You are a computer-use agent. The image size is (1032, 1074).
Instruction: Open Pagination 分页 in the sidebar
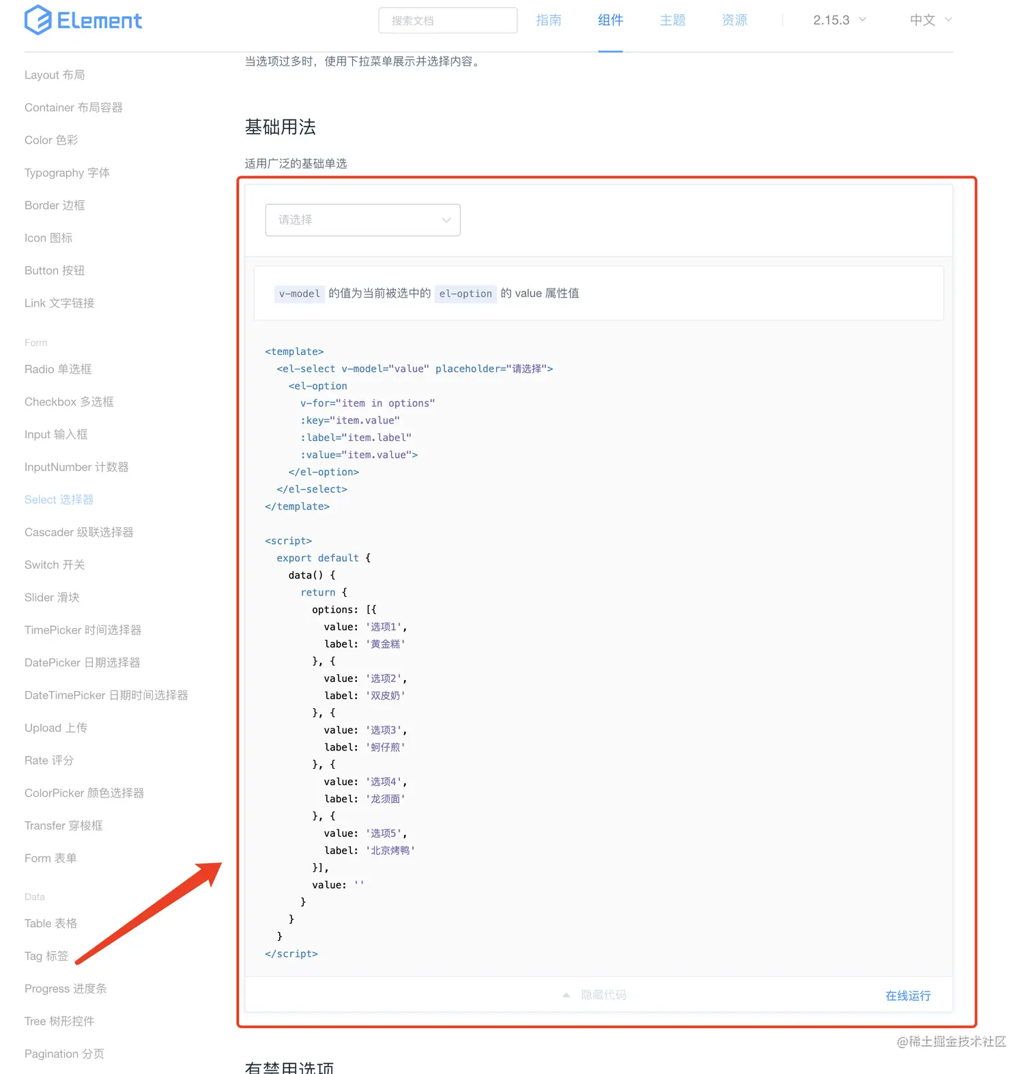click(64, 1054)
